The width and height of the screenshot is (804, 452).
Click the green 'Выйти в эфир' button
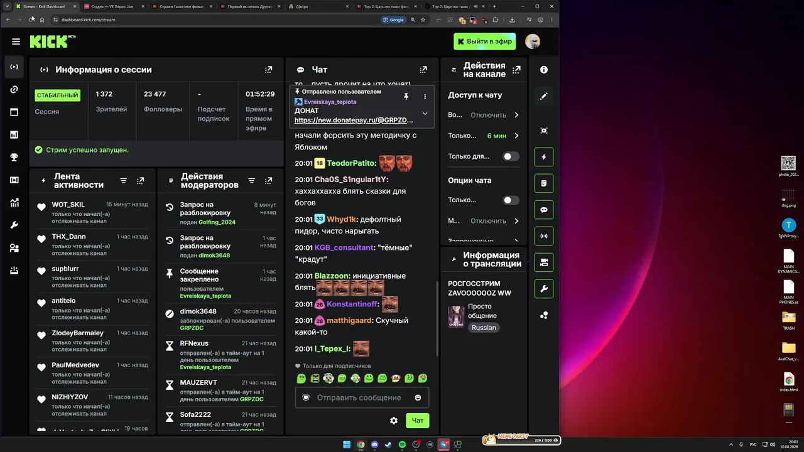tap(485, 41)
